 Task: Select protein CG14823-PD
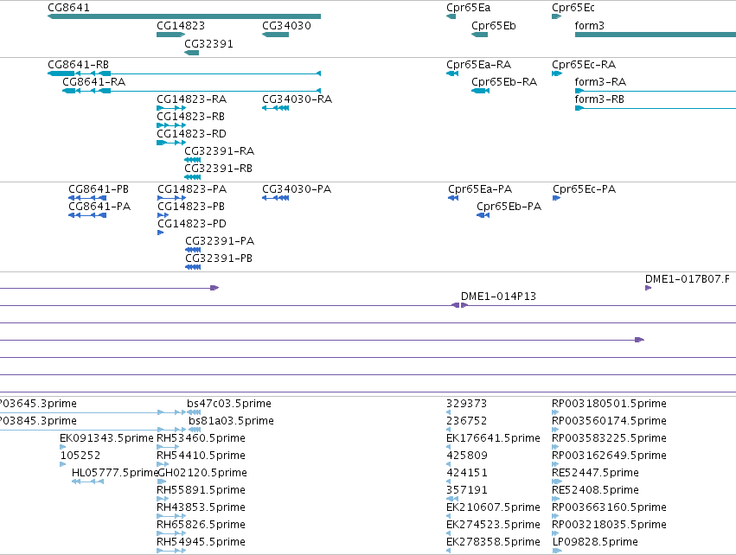click(161, 233)
